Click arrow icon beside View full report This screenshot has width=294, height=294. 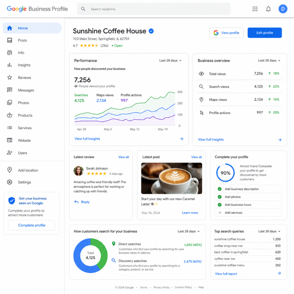279,273
